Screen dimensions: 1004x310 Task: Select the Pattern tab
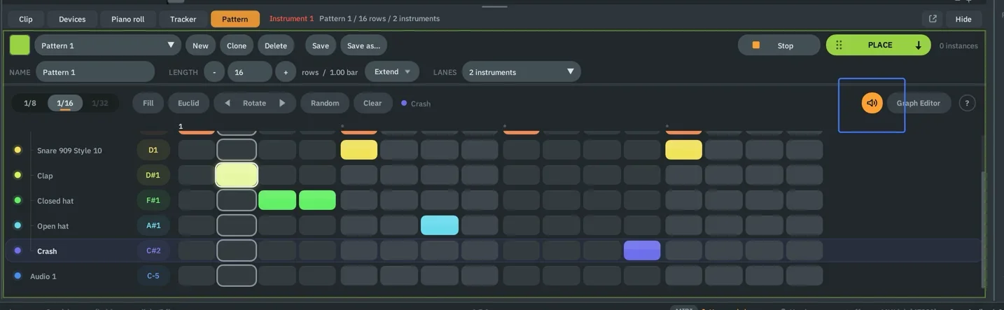coord(235,19)
